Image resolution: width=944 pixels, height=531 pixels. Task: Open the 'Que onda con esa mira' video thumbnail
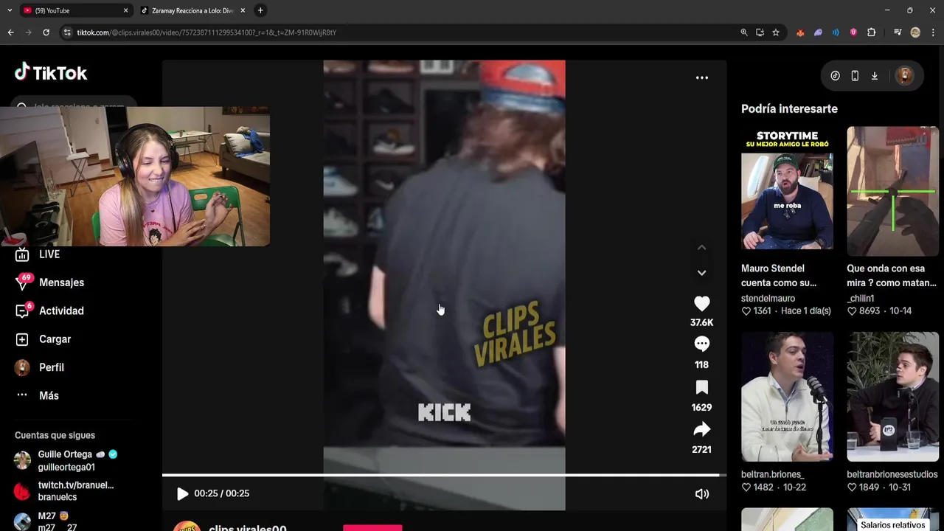click(892, 191)
